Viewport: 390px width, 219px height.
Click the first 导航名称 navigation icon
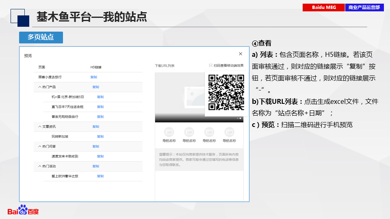pyautogui.click(x=169, y=132)
